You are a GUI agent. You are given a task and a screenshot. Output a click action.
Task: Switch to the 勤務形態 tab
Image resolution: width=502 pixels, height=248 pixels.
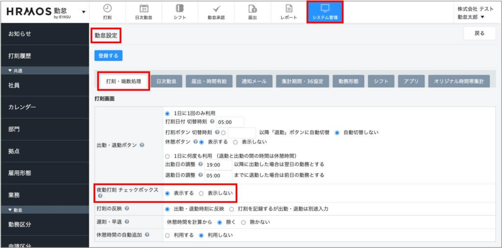(348, 82)
